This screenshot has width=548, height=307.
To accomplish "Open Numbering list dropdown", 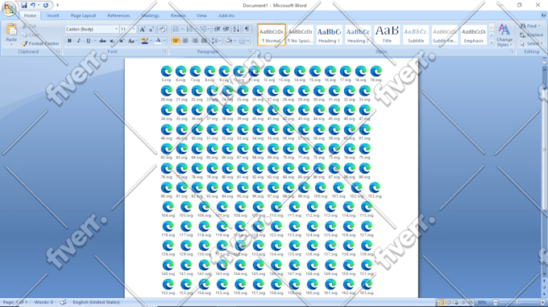I will (x=196, y=29).
